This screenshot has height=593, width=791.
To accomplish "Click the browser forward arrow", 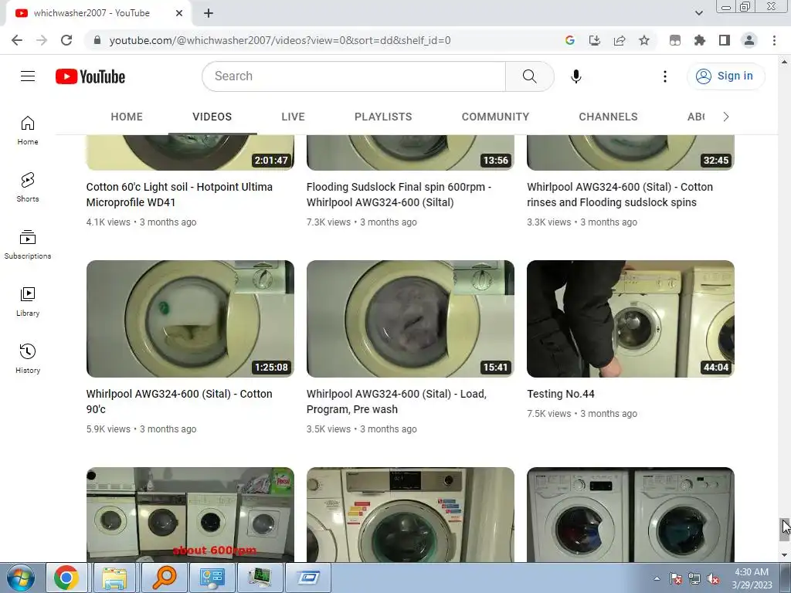I will click(42, 40).
